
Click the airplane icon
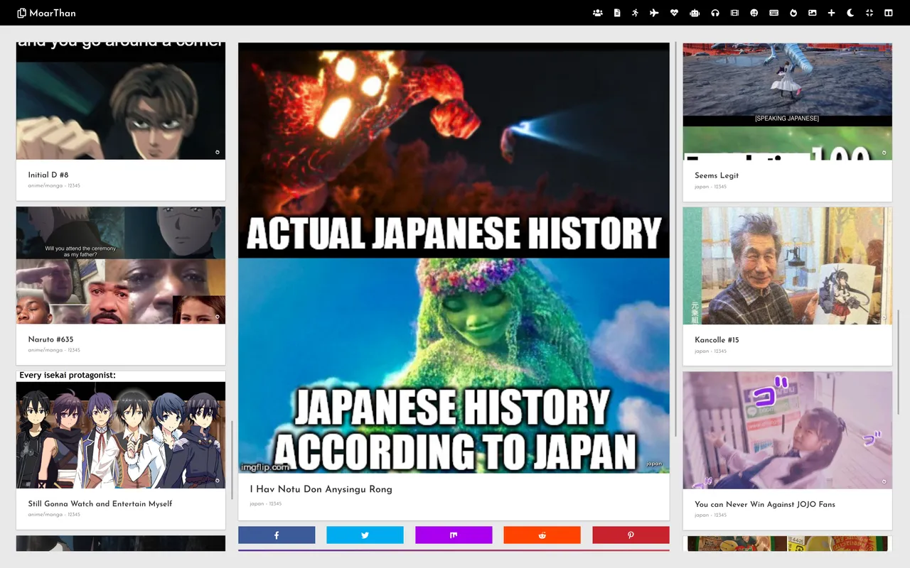click(x=655, y=13)
